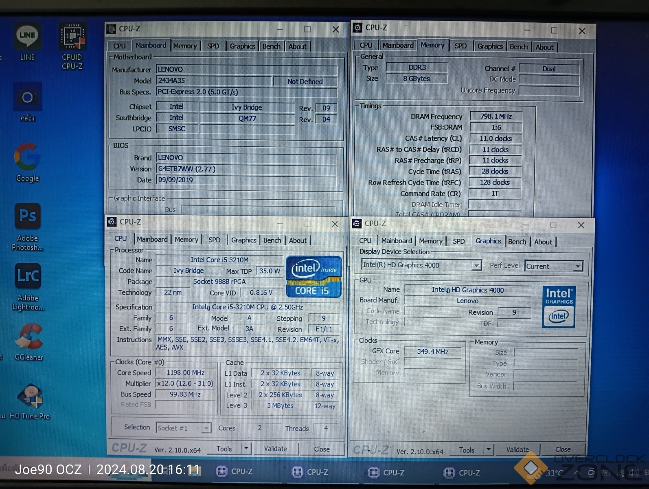Switch to first CPU-Z taskbar item

(235, 471)
